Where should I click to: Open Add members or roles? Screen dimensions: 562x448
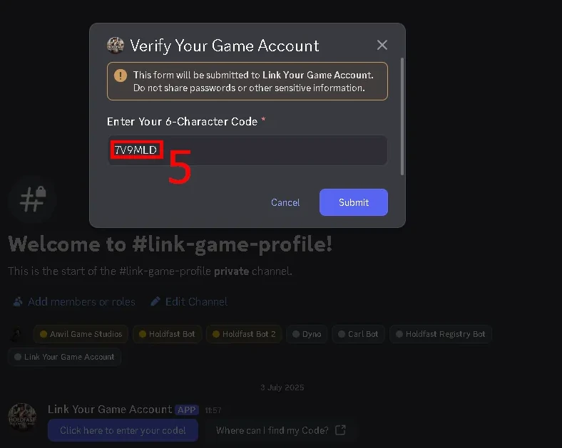(74, 302)
